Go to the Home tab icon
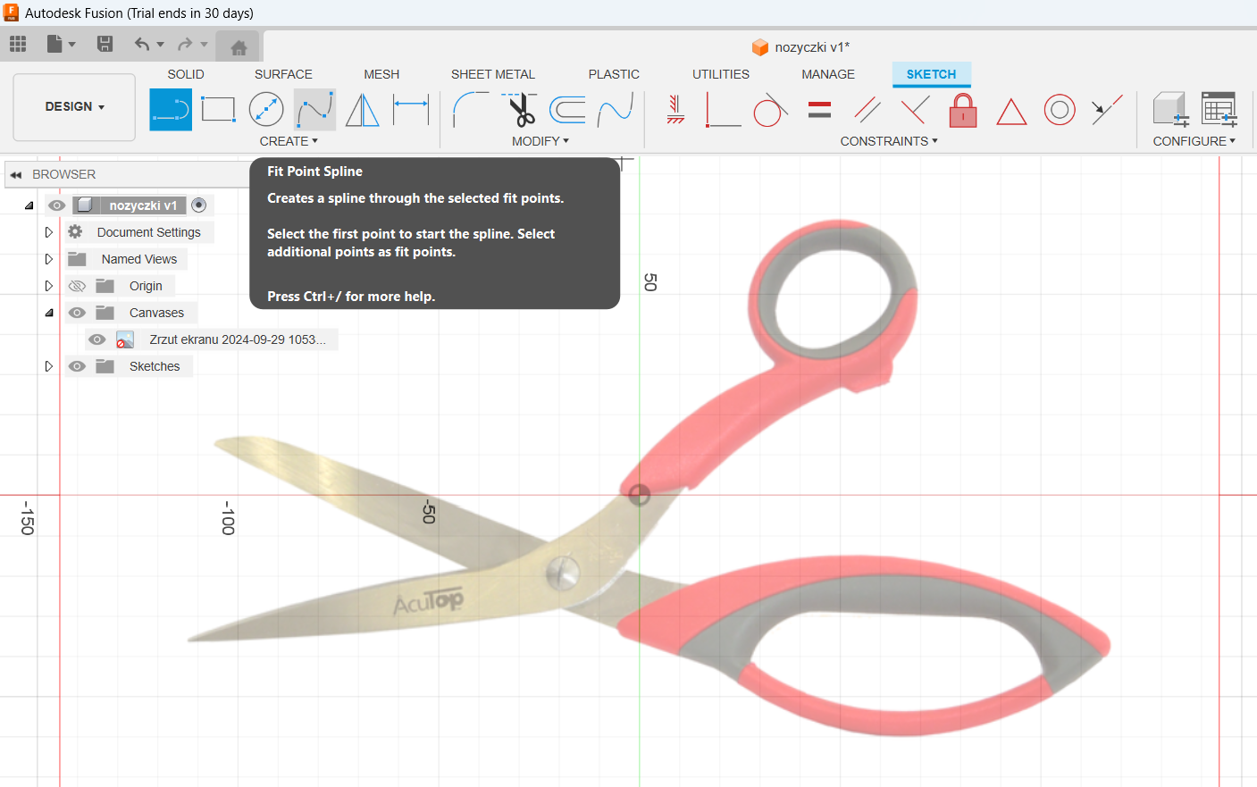Viewport: 1257px width, 787px height. 239,47
